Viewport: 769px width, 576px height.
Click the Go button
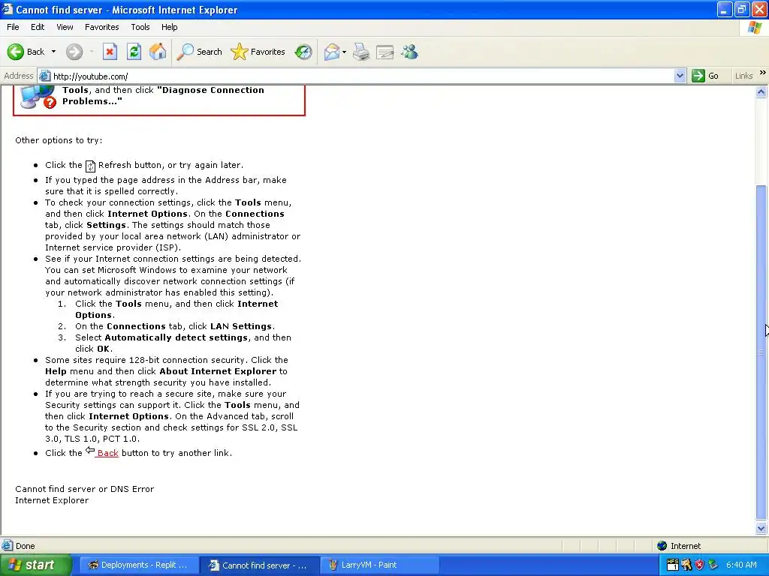705,76
